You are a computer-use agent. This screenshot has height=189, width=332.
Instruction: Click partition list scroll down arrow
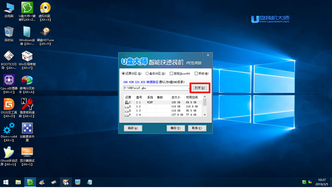[x=204, y=115]
